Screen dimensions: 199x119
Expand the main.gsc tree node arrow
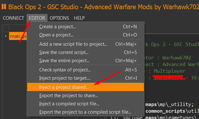6,36
